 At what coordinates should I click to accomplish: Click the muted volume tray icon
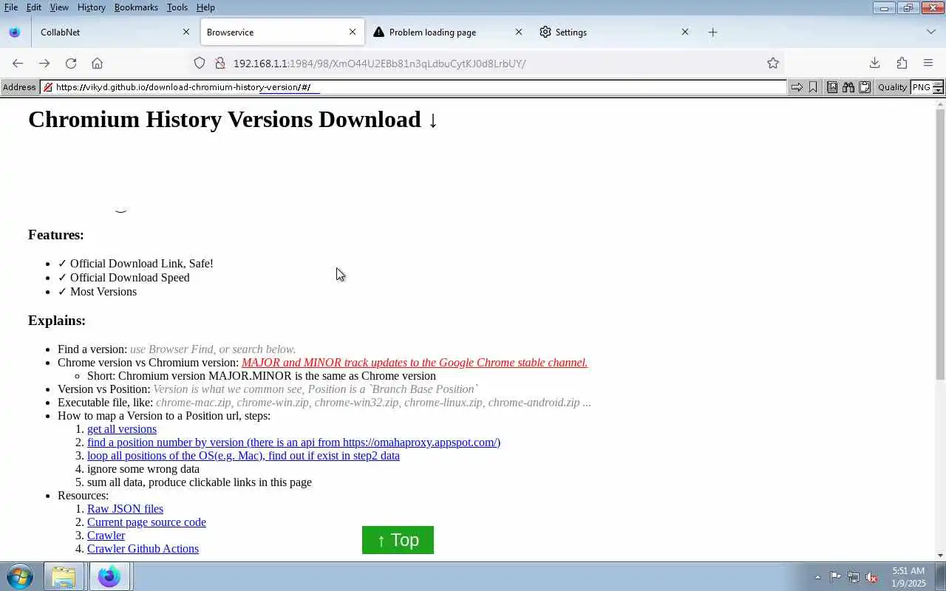click(872, 578)
